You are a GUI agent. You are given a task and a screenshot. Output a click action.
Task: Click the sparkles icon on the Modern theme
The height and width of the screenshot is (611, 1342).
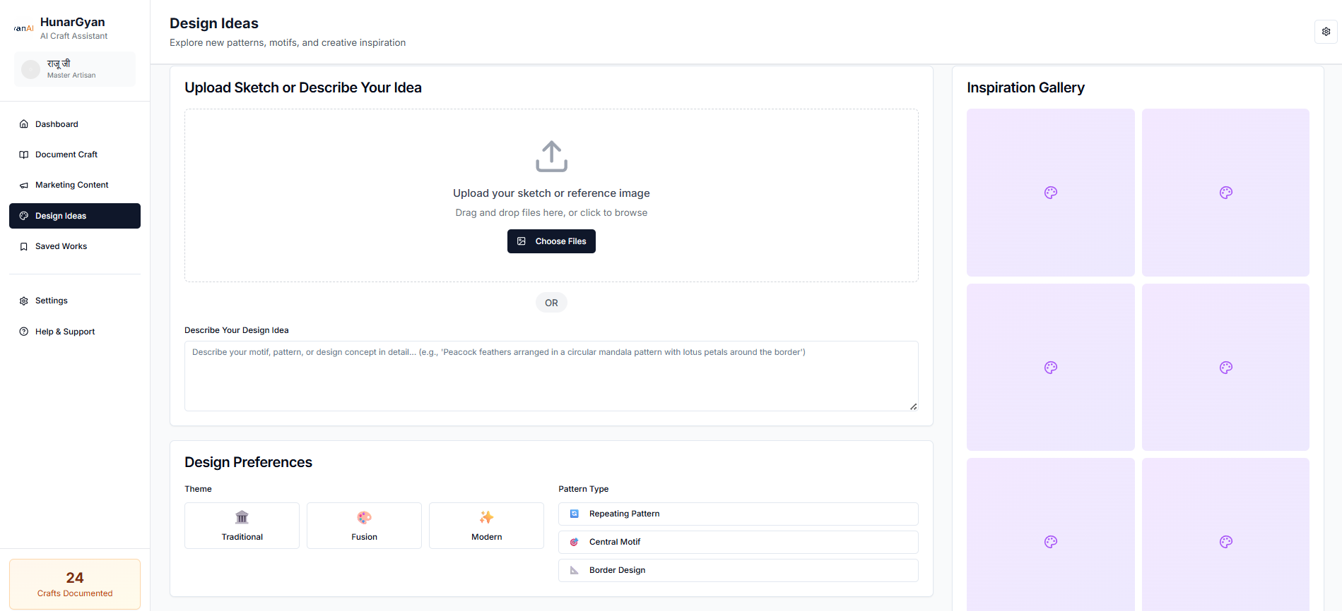click(x=486, y=517)
